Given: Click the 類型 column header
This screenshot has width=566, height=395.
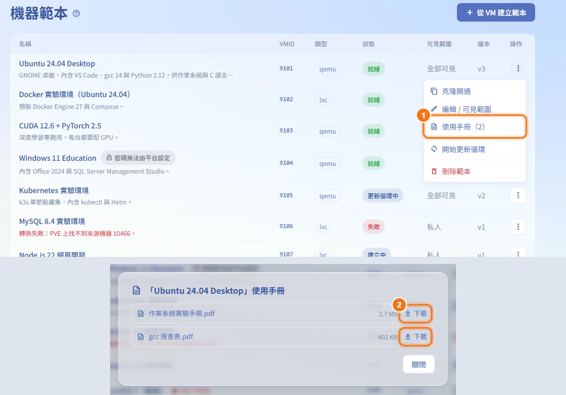Looking at the screenshot, I should click(321, 44).
